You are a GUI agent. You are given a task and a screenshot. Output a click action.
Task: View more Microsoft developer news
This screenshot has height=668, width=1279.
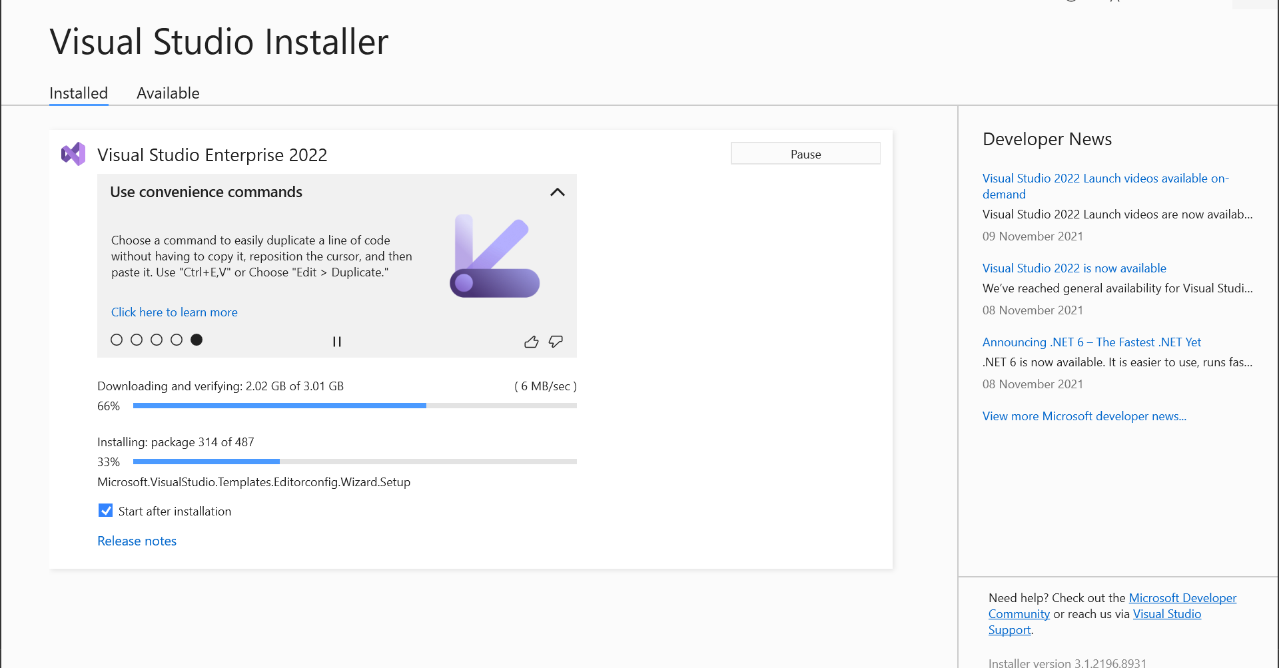[1084, 416]
